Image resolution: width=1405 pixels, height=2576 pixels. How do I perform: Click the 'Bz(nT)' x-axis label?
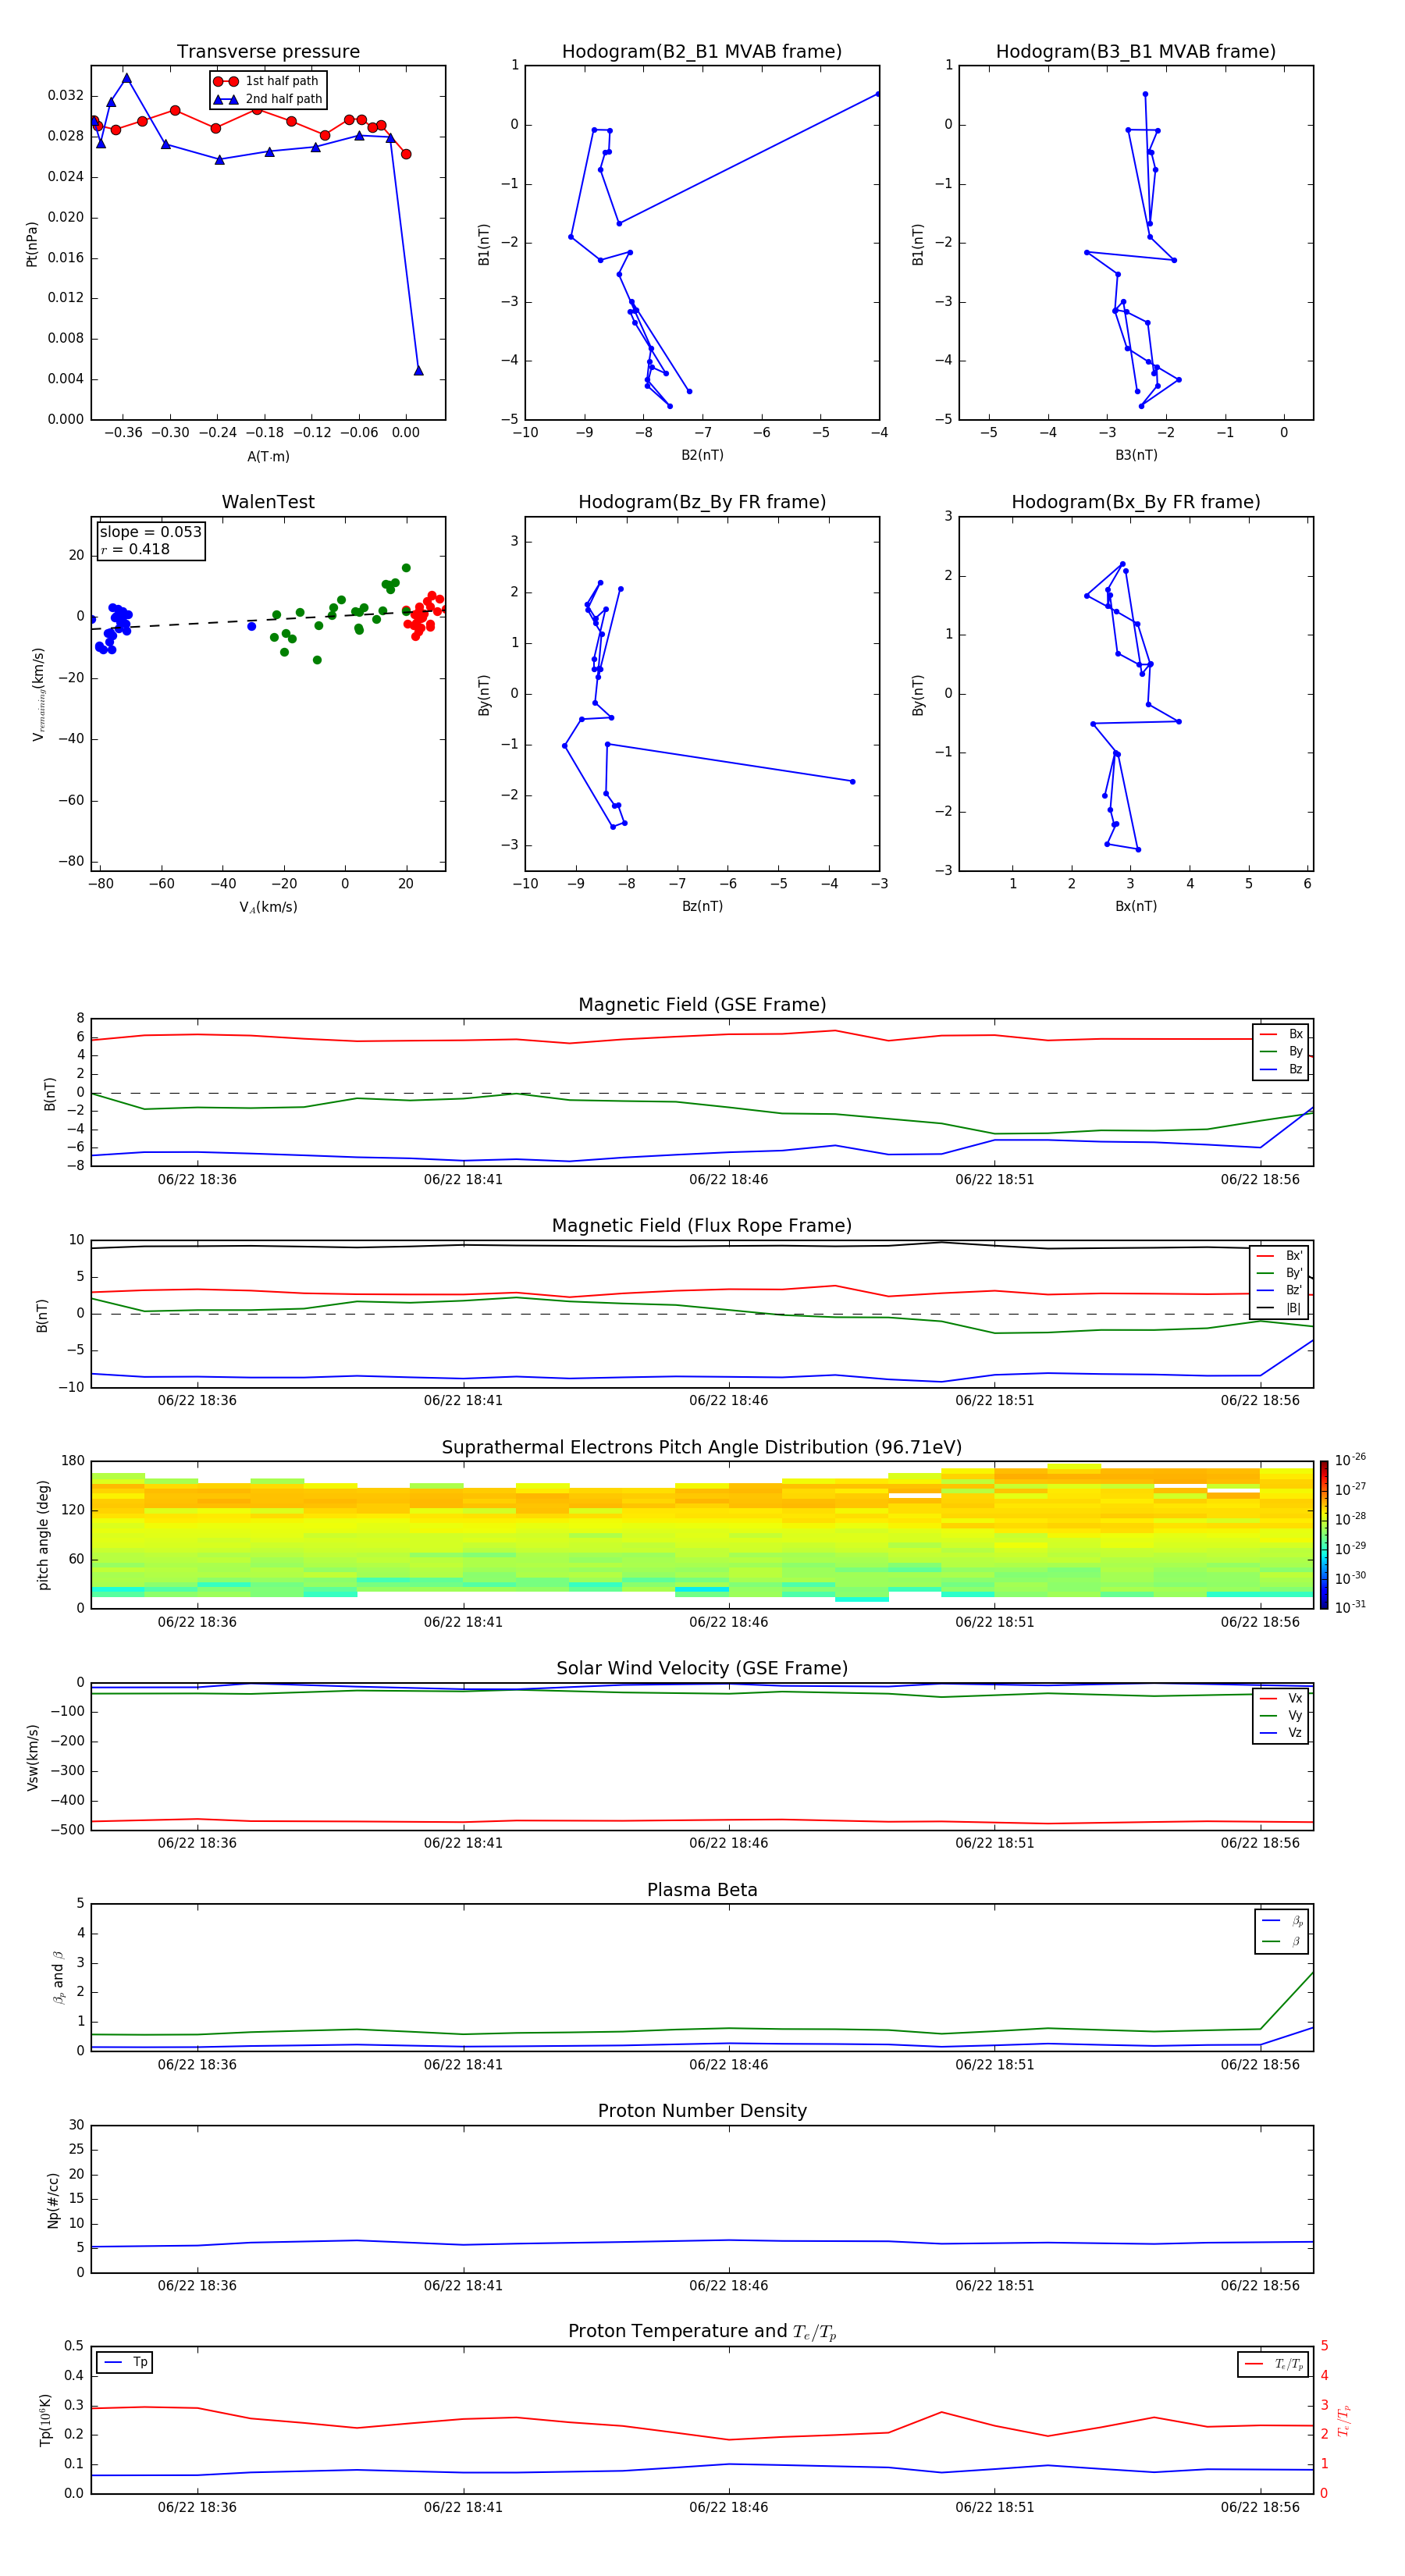click(x=702, y=906)
